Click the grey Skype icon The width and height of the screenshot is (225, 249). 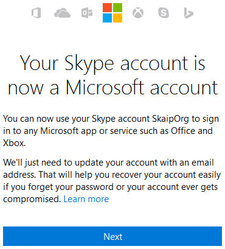(164, 13)
